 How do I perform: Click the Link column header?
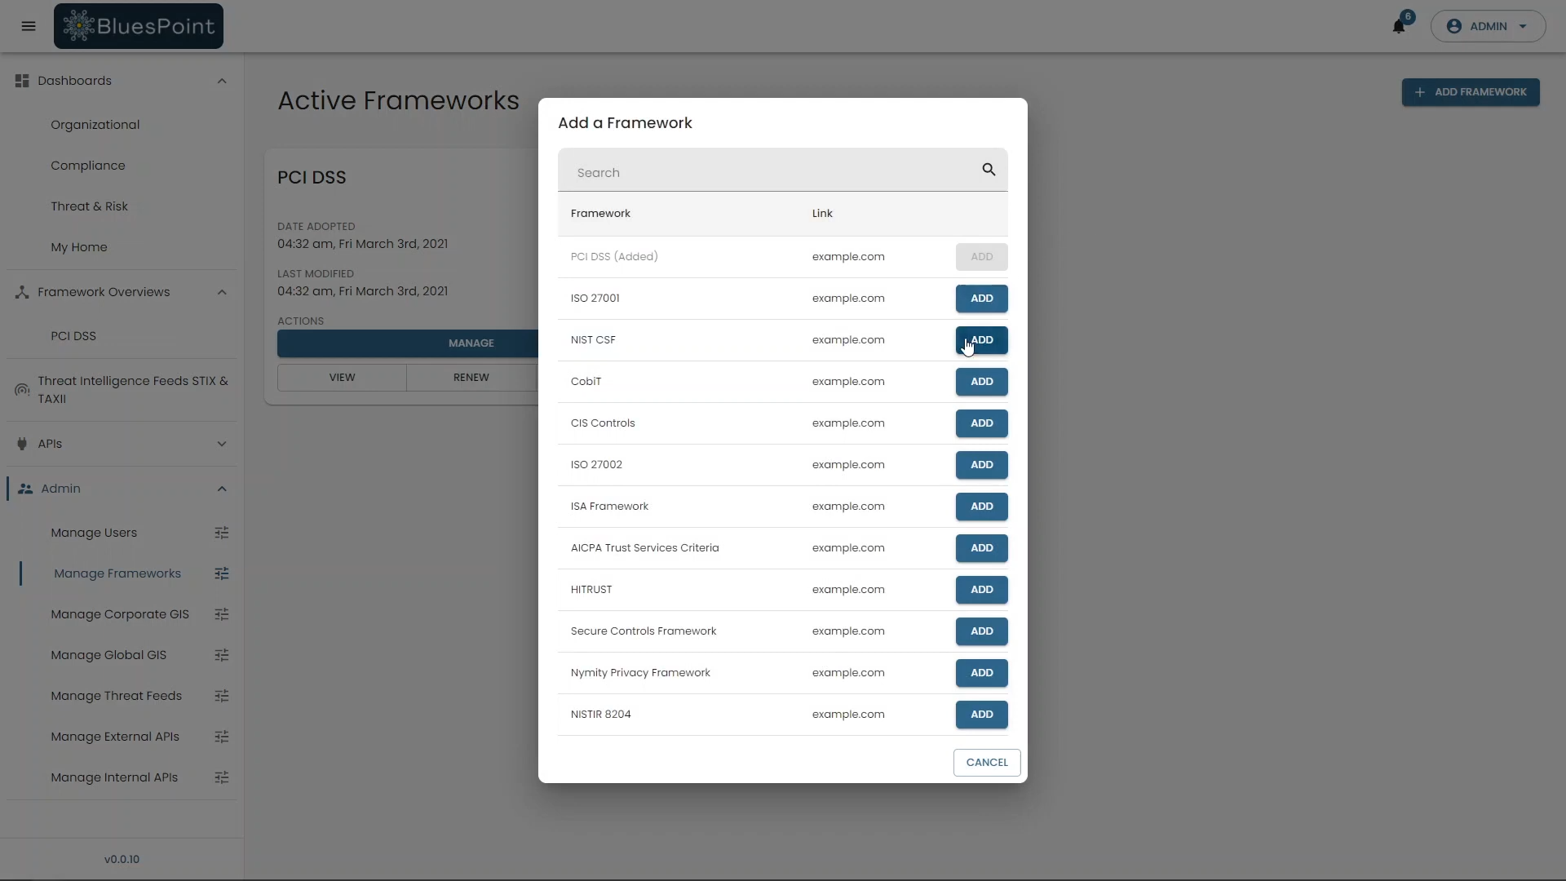click(822, 214)
